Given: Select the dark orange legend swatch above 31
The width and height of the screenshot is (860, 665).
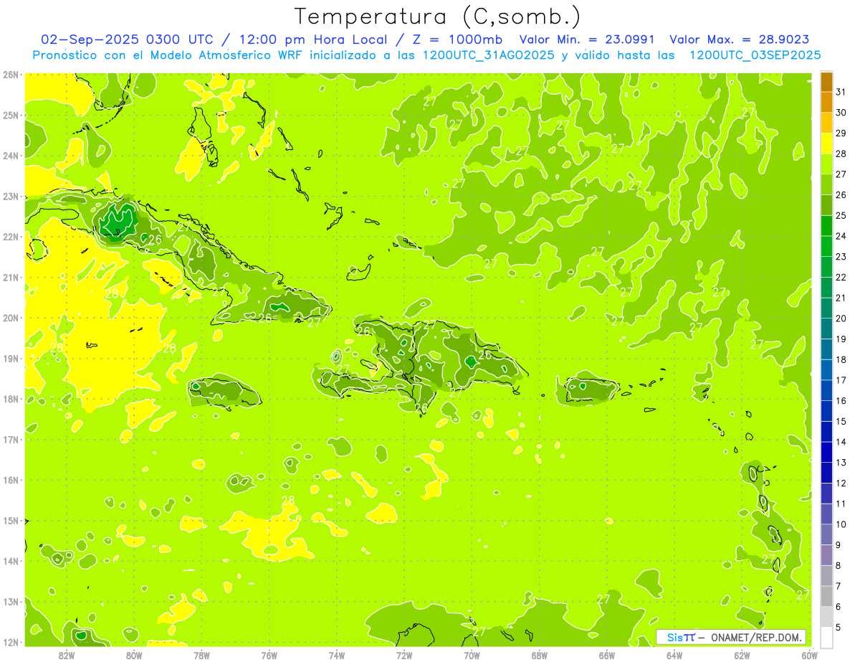Looking at the screenshot, I should pyautogui.click(x=826, y=82).
